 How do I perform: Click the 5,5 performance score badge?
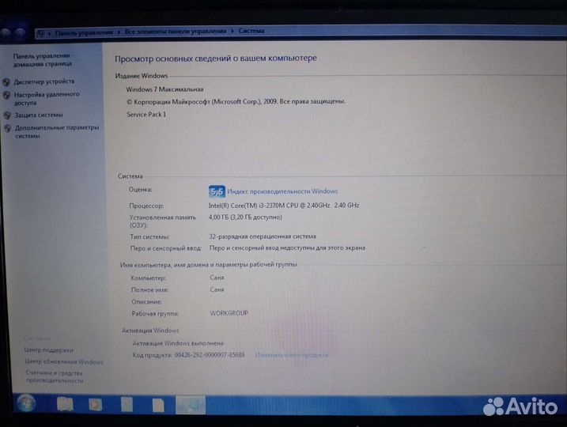[217, 191]
